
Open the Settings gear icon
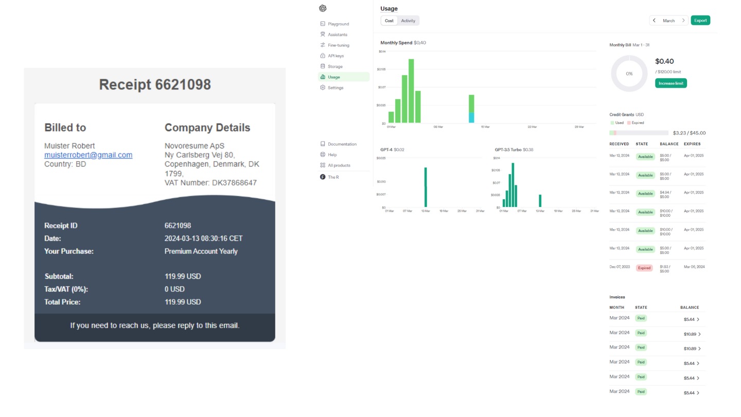coord(323,88)
